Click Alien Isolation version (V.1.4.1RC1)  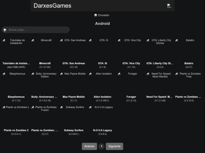tap(102, 100)
